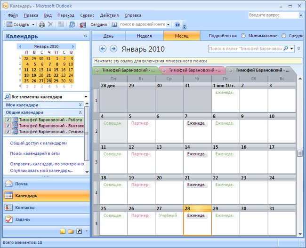Click the Print icon in the toolbar
Screen dimensions: 306x248
pyautogui.click(x=42, y=24)
